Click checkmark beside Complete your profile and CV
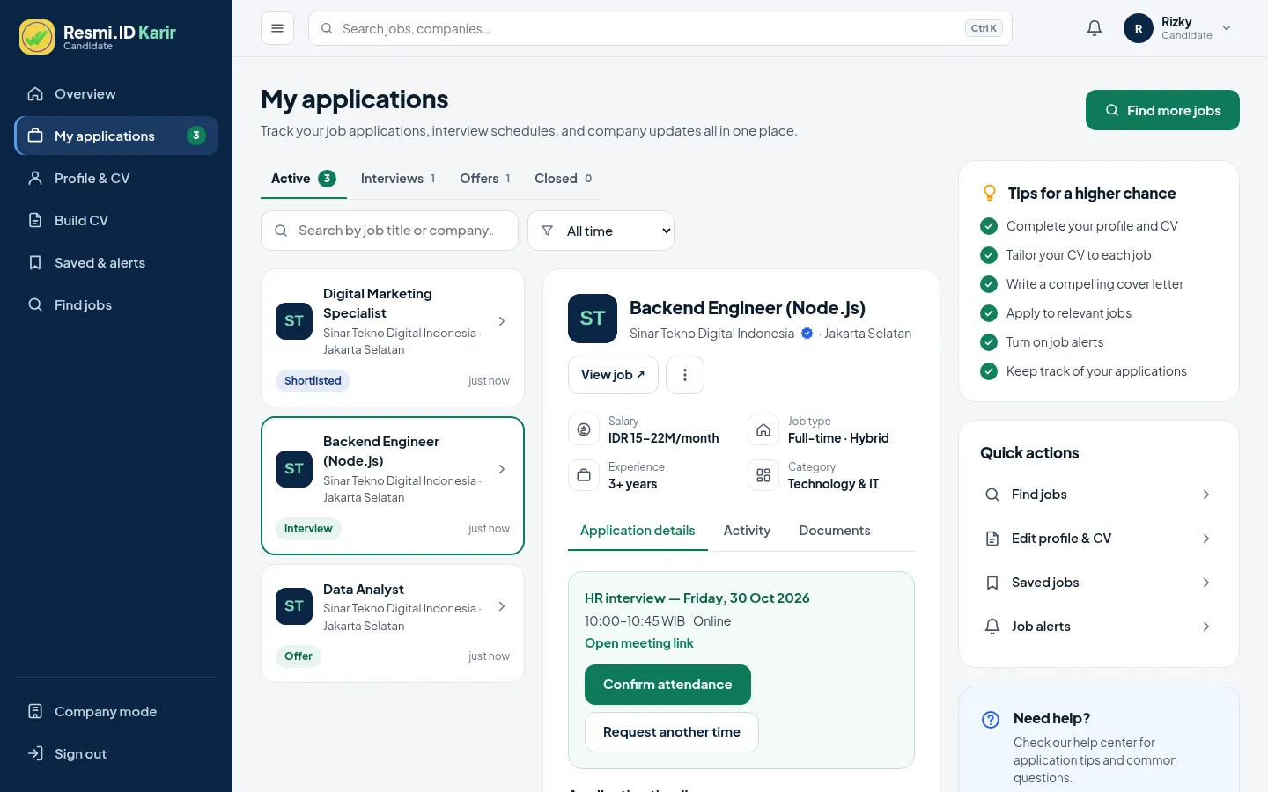The height and width of the screenshot is (792, 1268). tap(989, 226)
